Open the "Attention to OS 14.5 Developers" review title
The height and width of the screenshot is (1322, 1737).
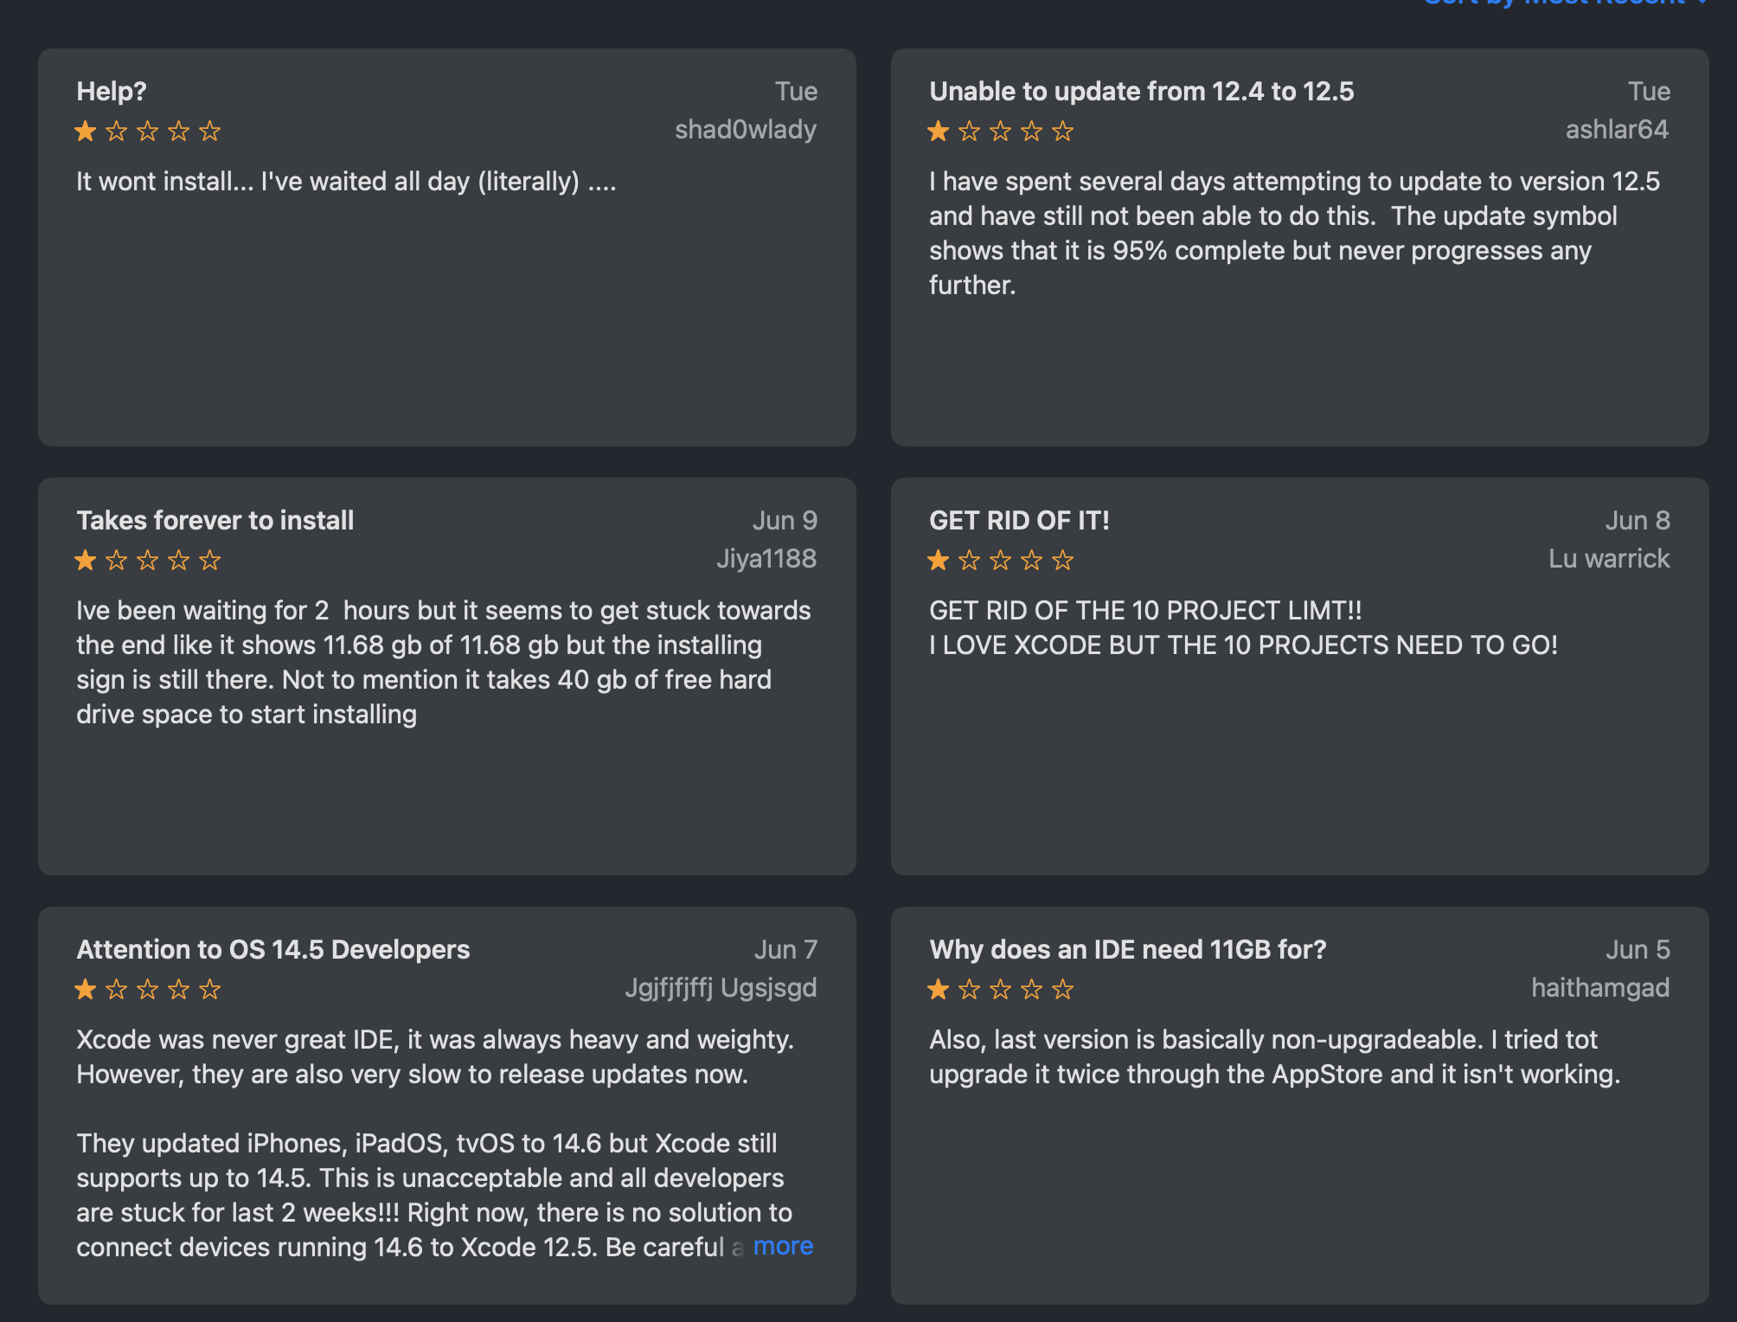click(272, 950)
